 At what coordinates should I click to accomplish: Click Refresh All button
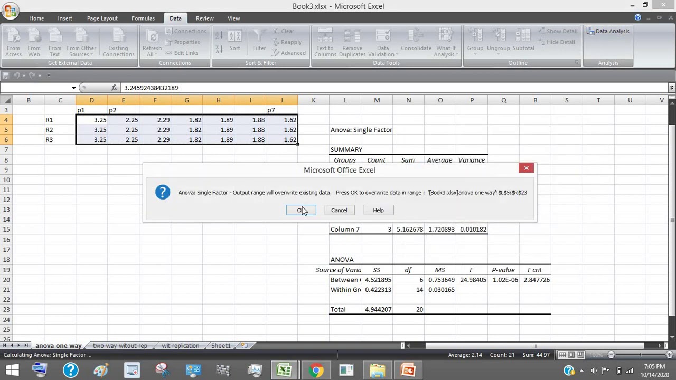152,43
